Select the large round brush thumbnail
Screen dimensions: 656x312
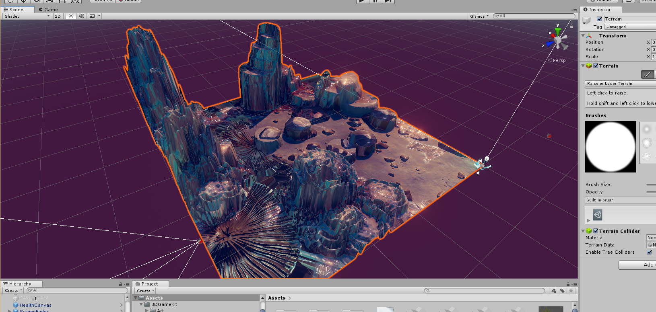[x=611, y=147]
